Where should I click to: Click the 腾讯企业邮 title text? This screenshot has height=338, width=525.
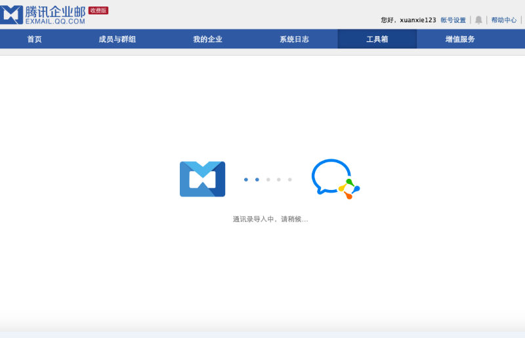tap(55, 11)
